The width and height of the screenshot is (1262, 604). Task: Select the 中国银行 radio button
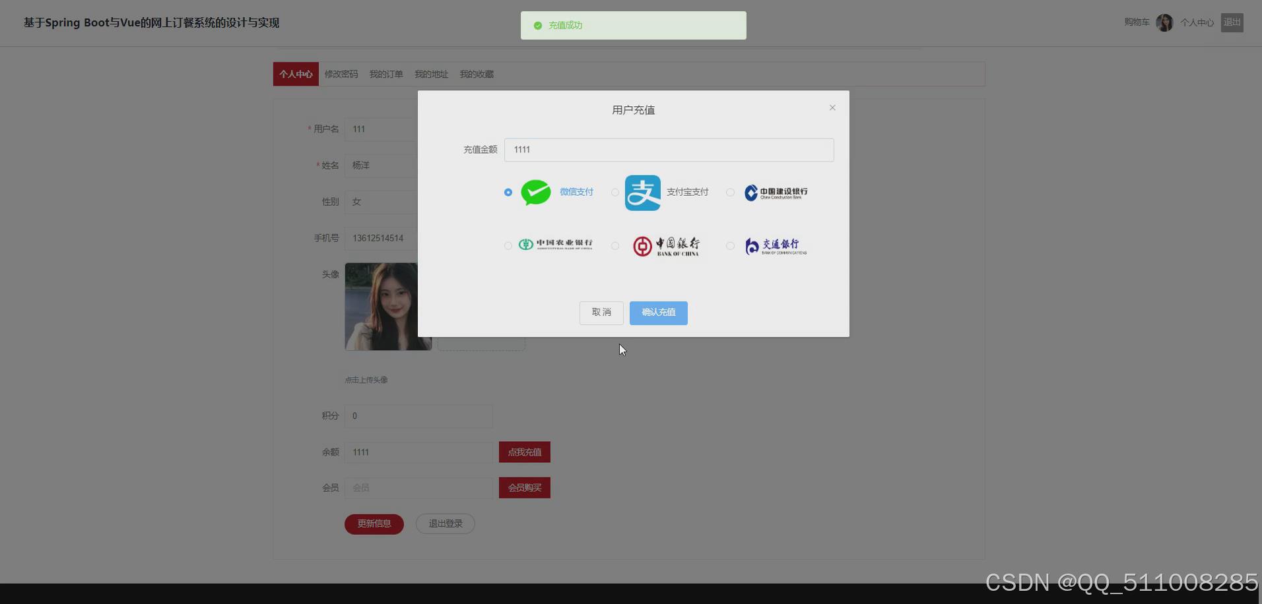pyautogui.click(x=615, y=246)
